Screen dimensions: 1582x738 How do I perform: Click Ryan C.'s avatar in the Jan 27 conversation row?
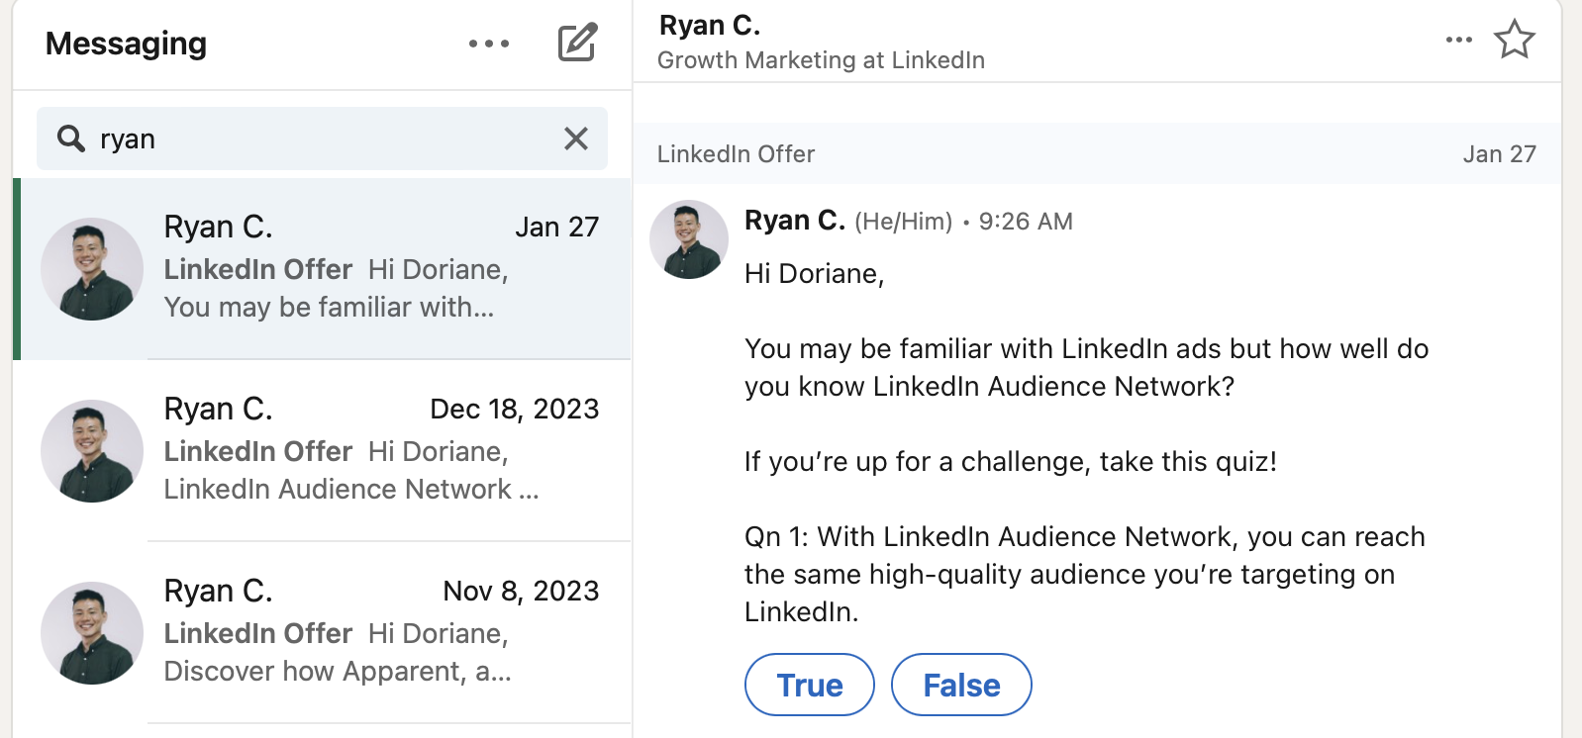click(x=92, y=269)
